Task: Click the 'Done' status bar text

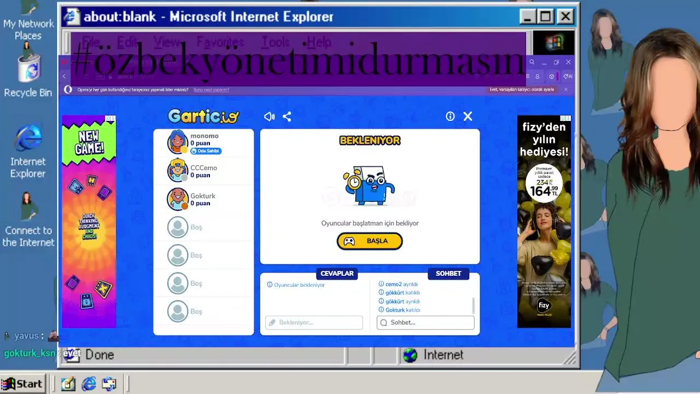Action: click(x=100, y=355)
